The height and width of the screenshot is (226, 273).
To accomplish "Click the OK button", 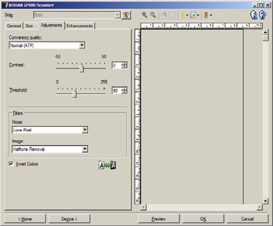I will [203, 219].
